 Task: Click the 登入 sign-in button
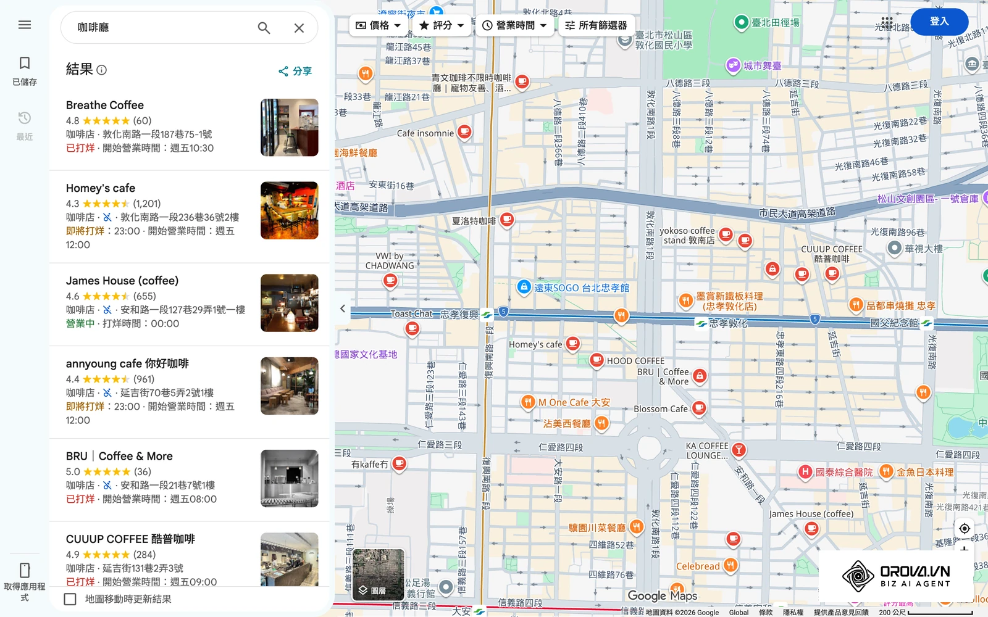pyautogui.click(x=939, y=22)
